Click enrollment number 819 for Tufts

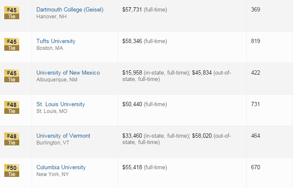pyautogui.click(x=255, y=41)
